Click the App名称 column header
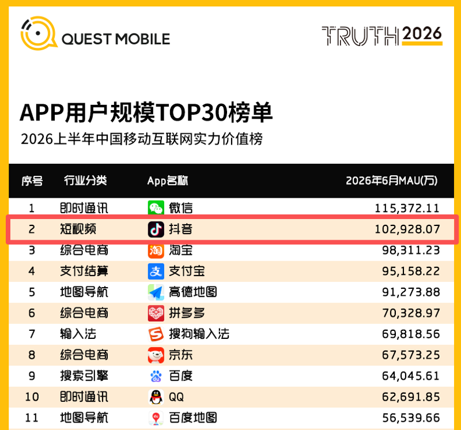The width and height of the screenshot is (461, 430). 168,180
